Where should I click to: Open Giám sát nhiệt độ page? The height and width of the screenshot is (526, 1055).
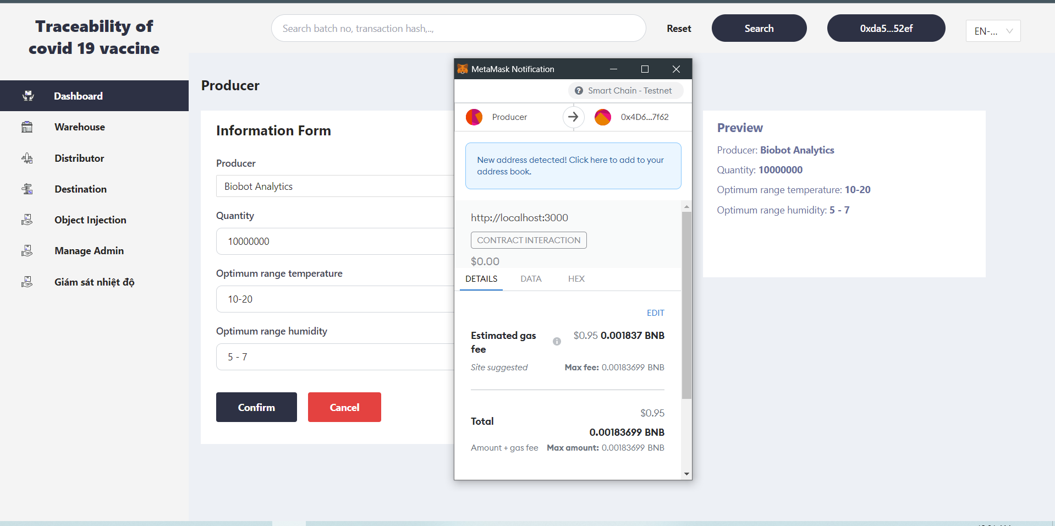[94, 282]
